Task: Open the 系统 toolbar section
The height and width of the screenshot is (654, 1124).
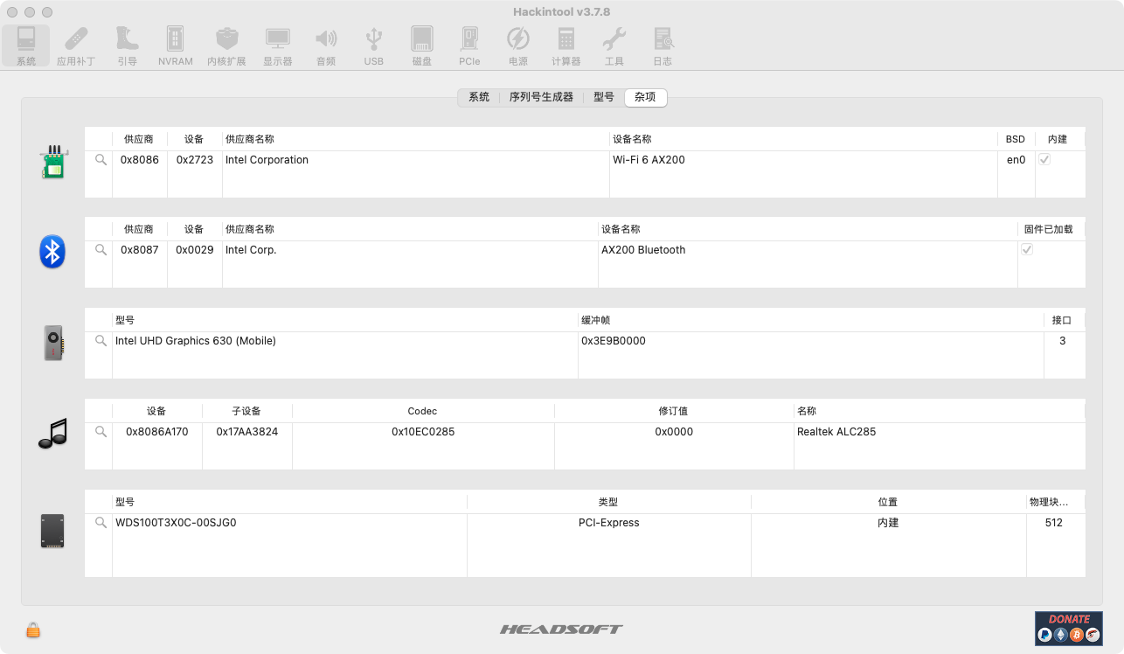Action: click(x=26, y=45)
